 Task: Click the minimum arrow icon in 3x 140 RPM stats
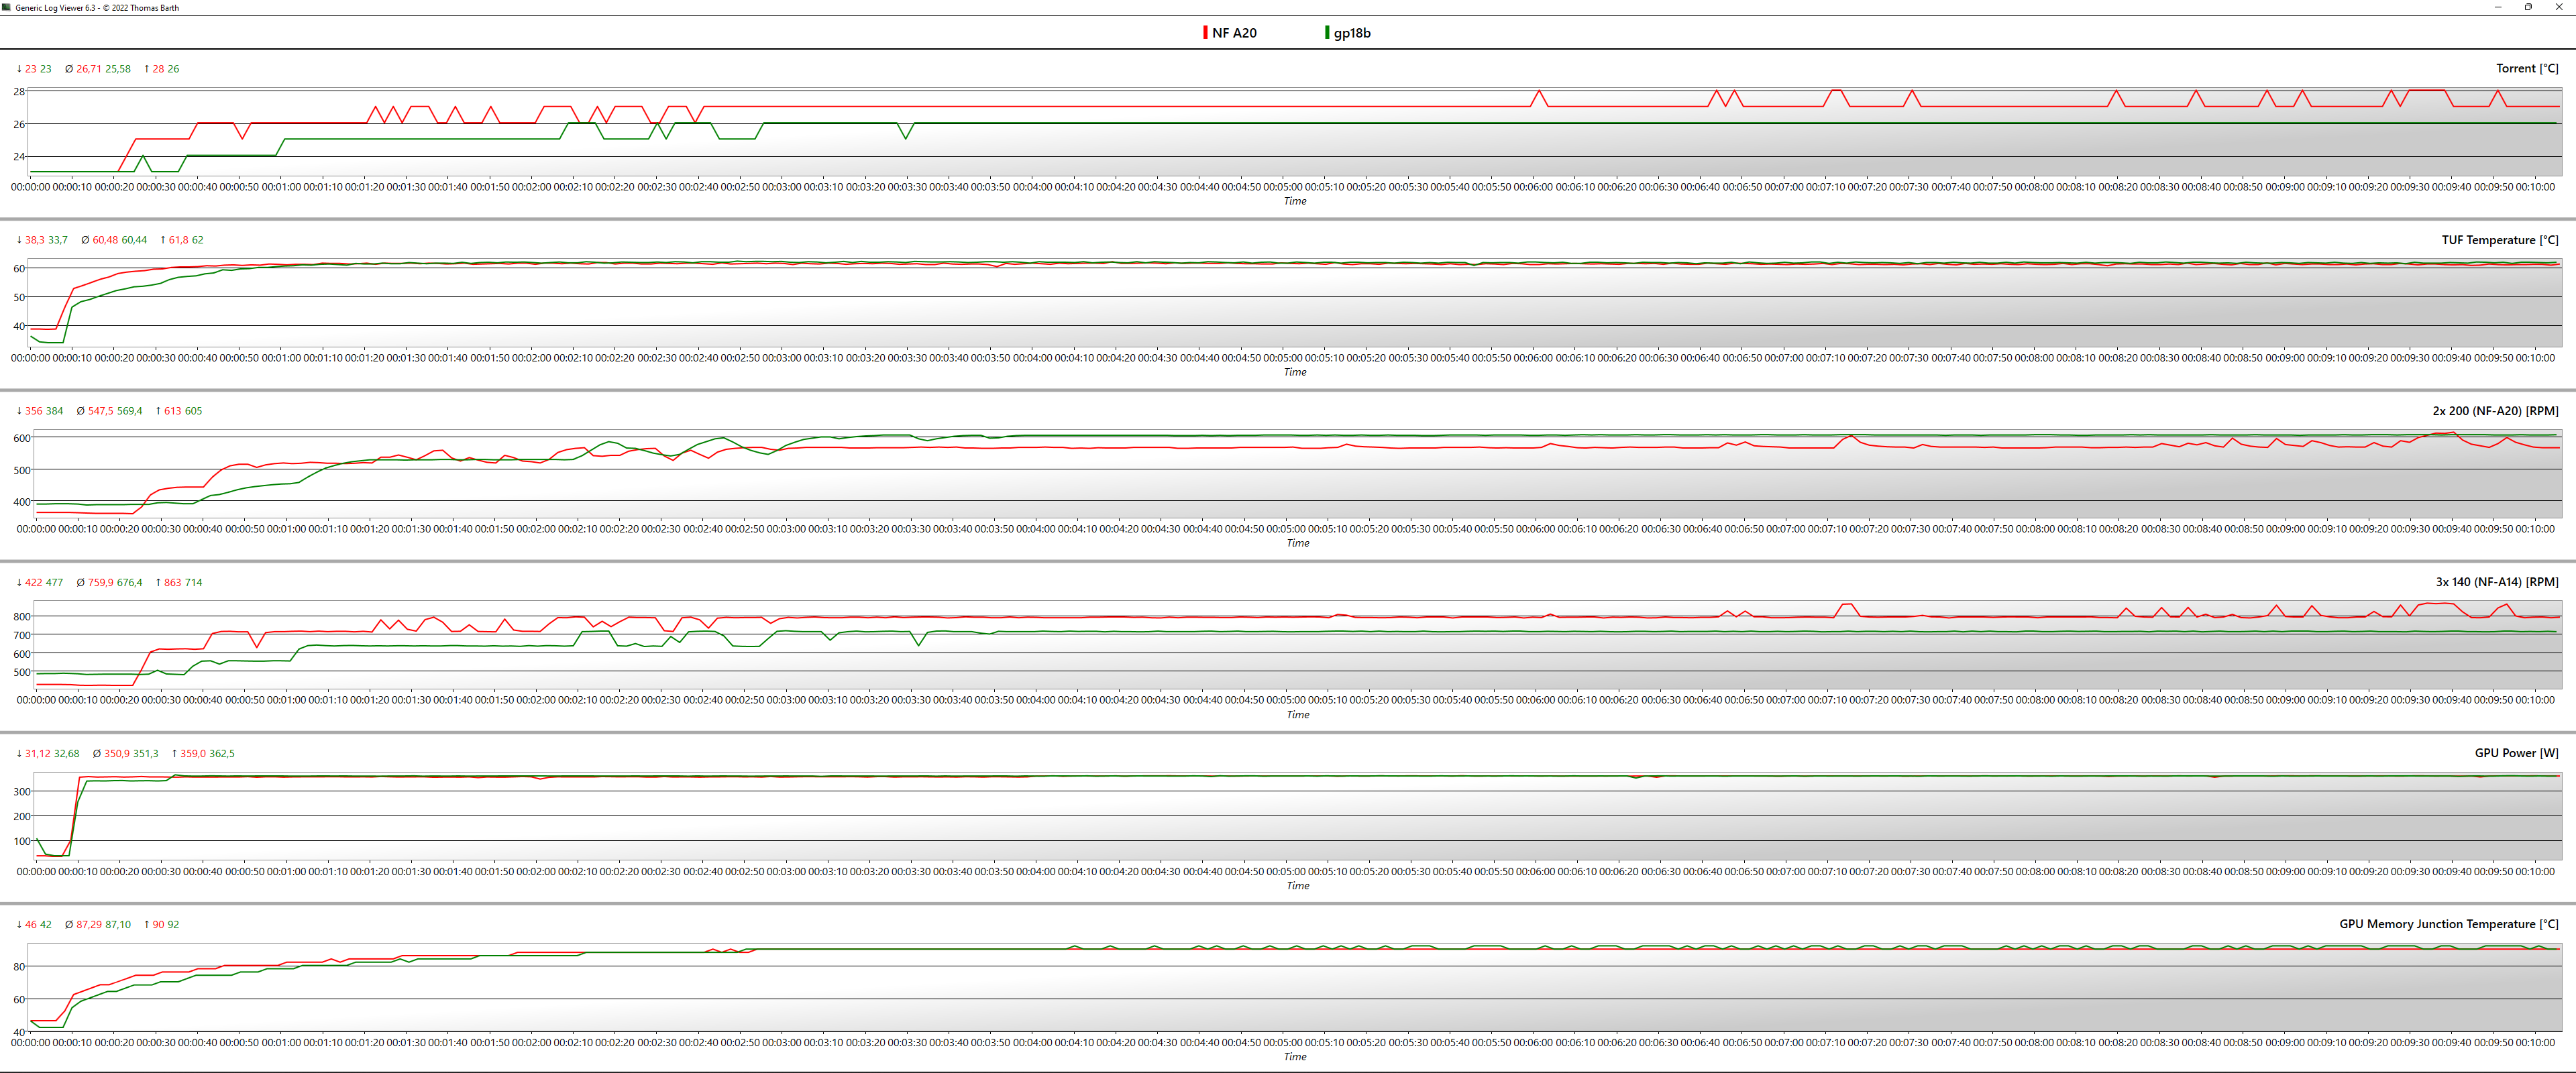(x=19, y=582)
